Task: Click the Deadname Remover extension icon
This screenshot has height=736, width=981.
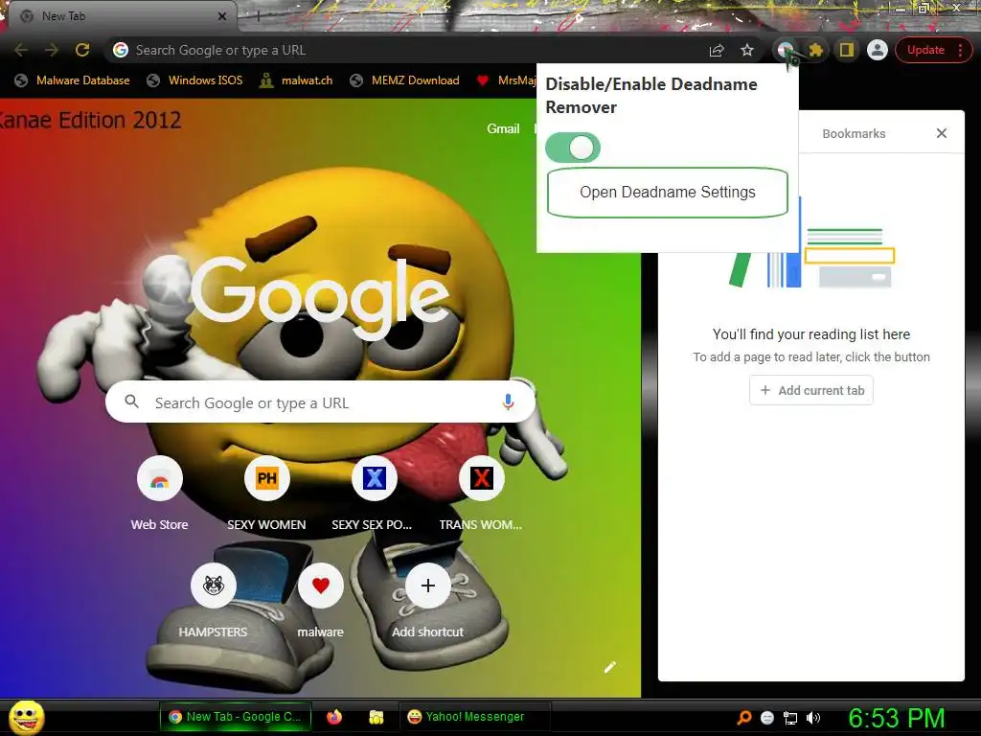Action: tap(786, 50)
